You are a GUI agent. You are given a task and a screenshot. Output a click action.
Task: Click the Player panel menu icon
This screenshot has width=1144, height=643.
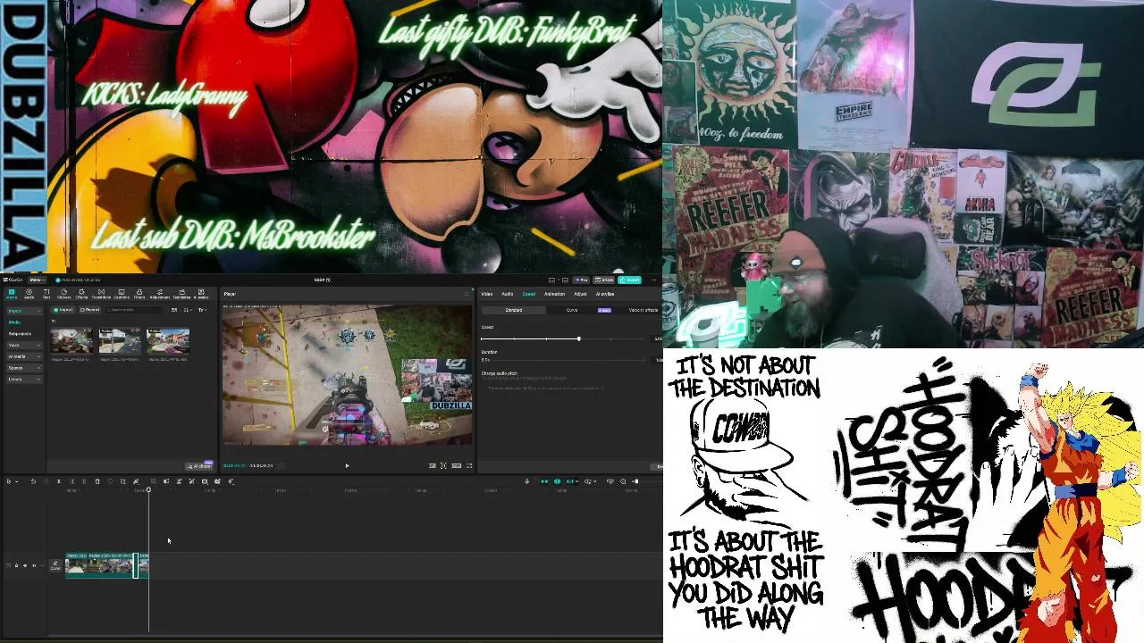(468, 294)
